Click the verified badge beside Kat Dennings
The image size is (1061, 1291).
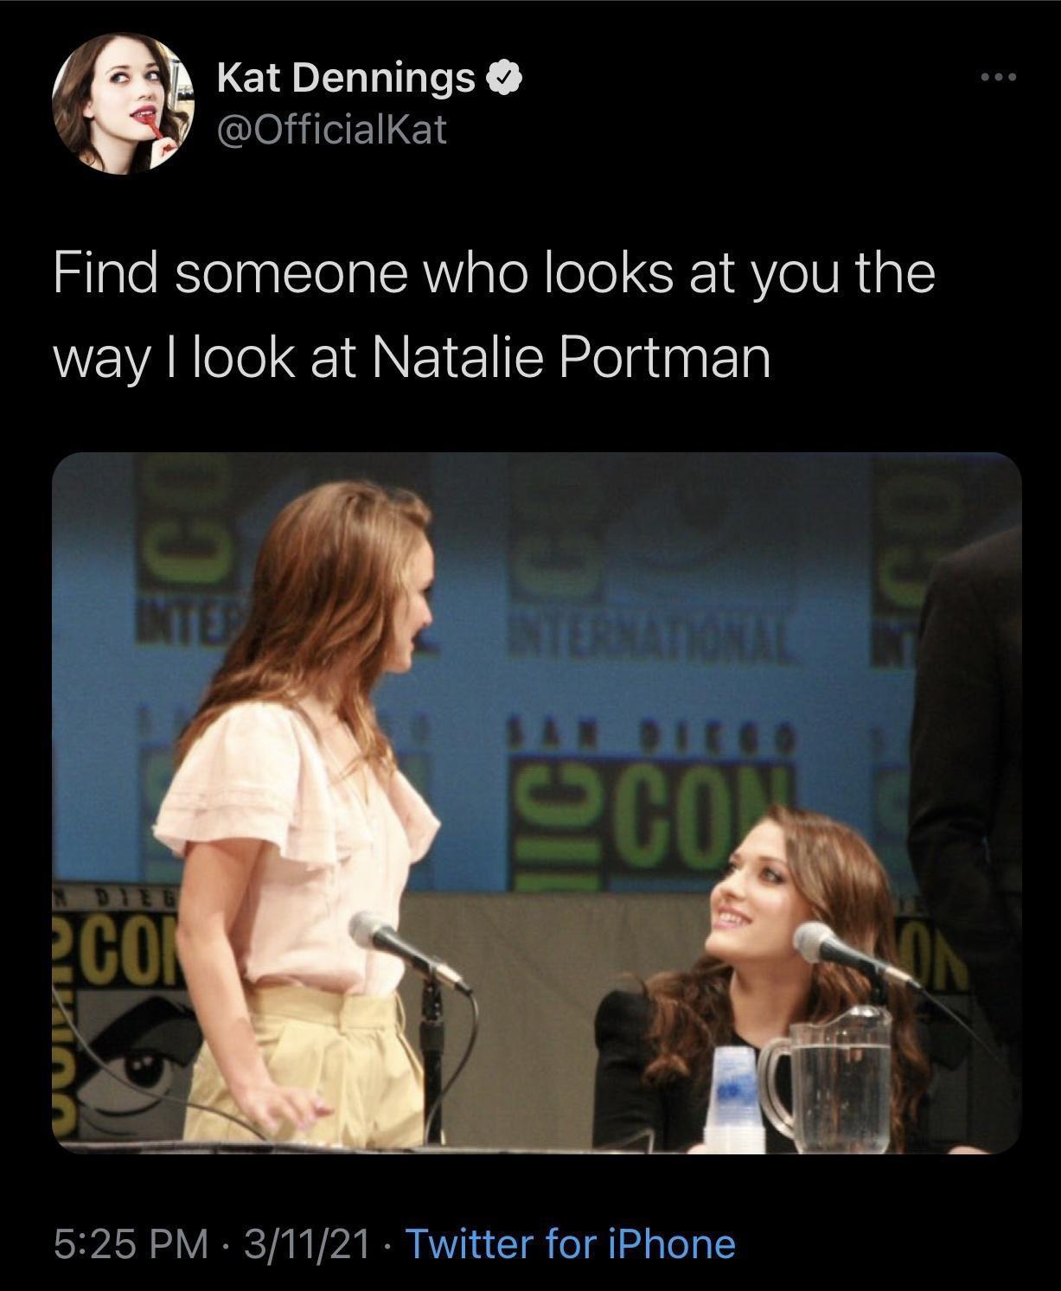pos(503,79)
